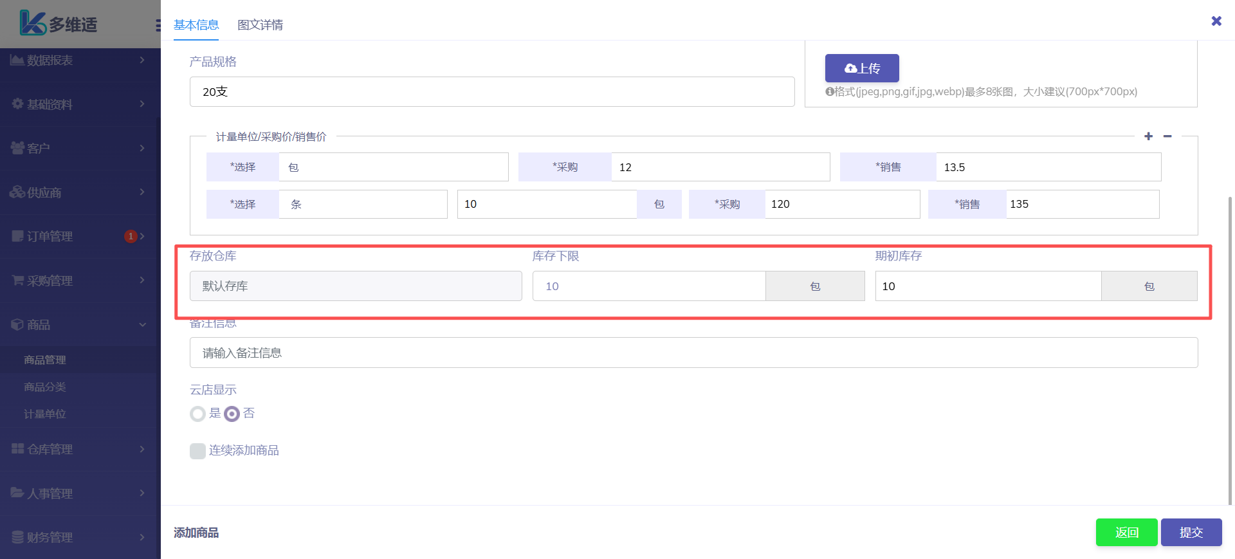
Task: Select 否 radio for 云店显示
Action: (x=232, y=414)
